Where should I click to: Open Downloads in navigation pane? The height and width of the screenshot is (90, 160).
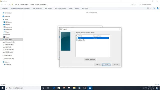point(8,29)
